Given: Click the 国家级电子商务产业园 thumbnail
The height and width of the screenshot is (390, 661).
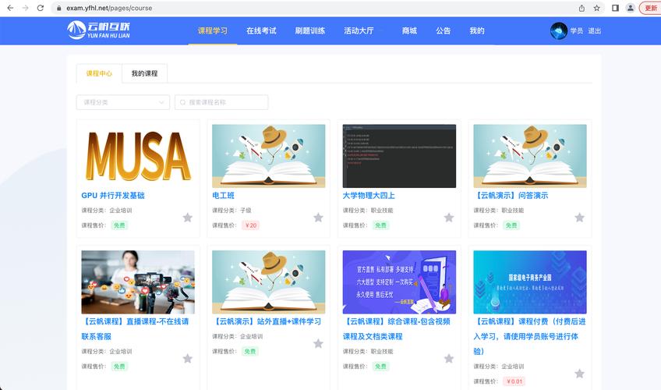Looking at the screenshot, I should point(530,282).
